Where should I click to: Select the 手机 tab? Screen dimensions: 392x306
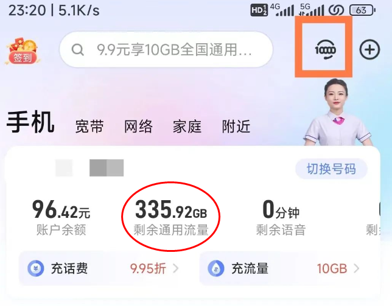click(x=30, y=122)
